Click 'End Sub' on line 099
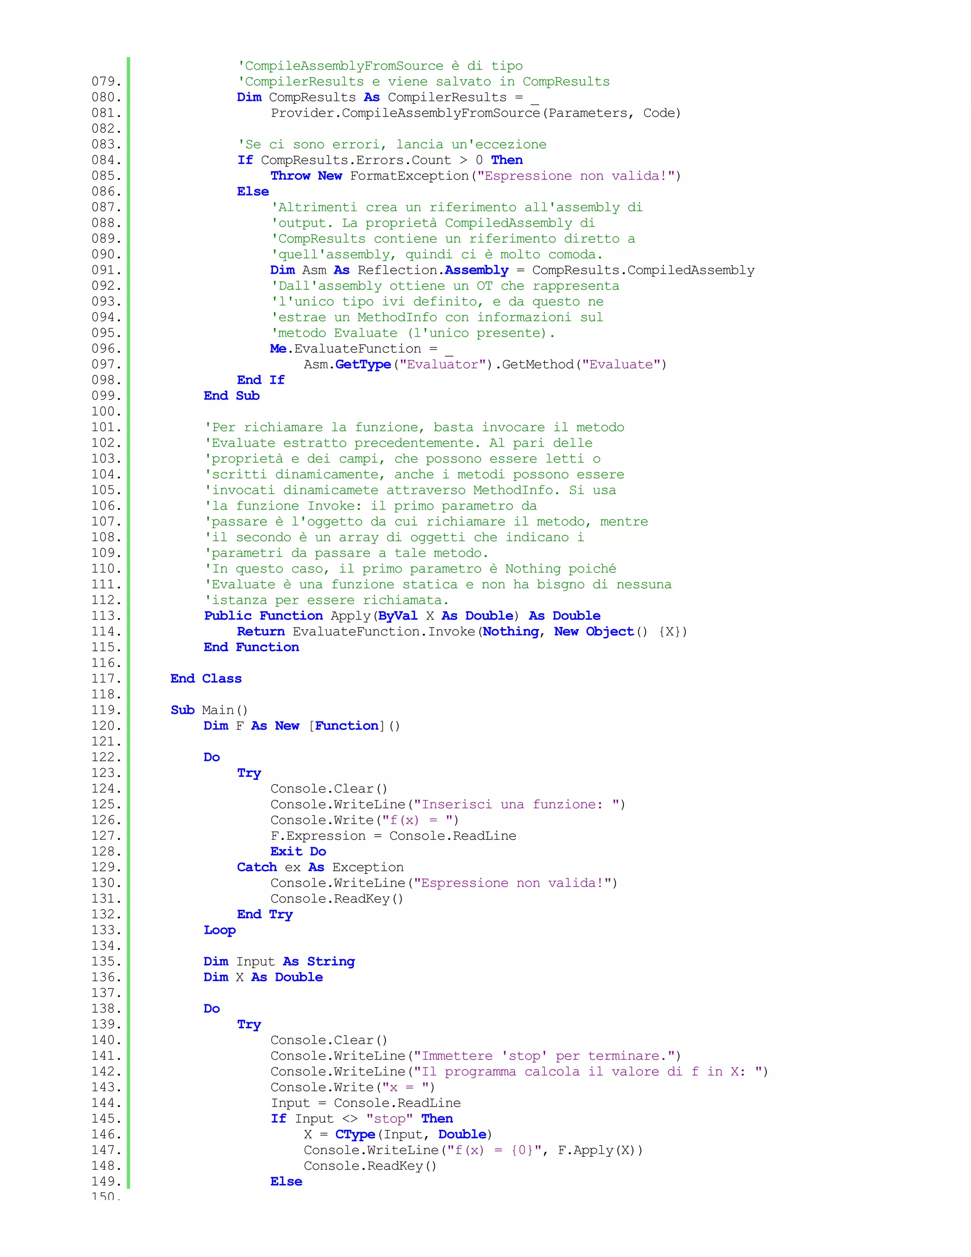971x1257 pixels. point(232,396)
